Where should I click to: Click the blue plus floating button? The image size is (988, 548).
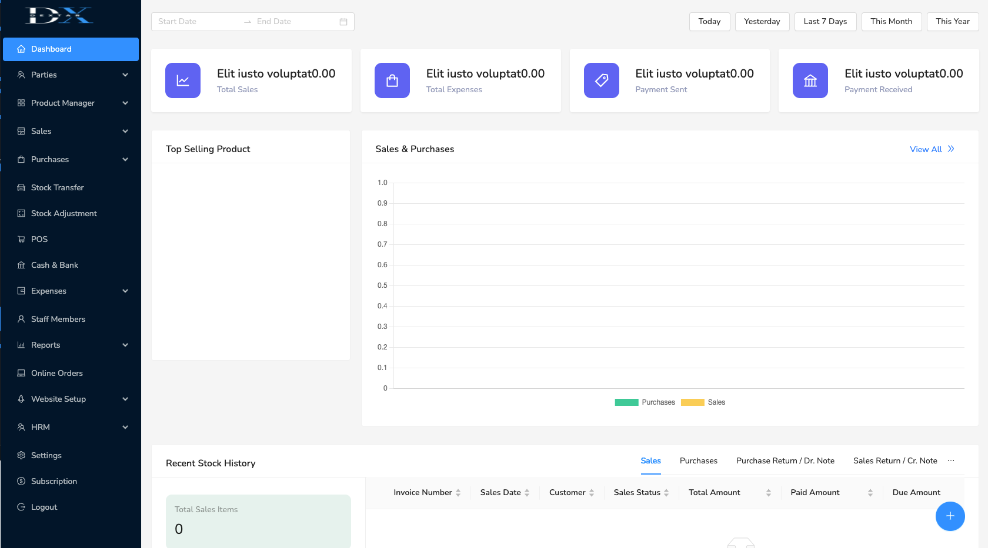950,516
